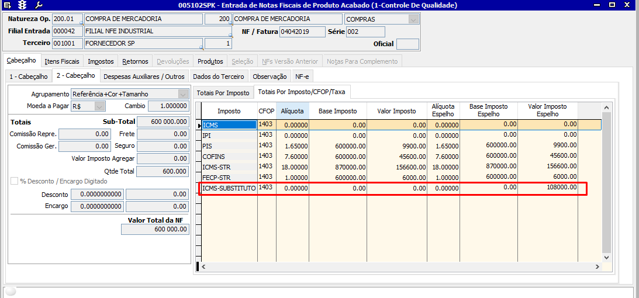
Task: Click the Notas Para Complemento tab
Action: coord(362,61)
